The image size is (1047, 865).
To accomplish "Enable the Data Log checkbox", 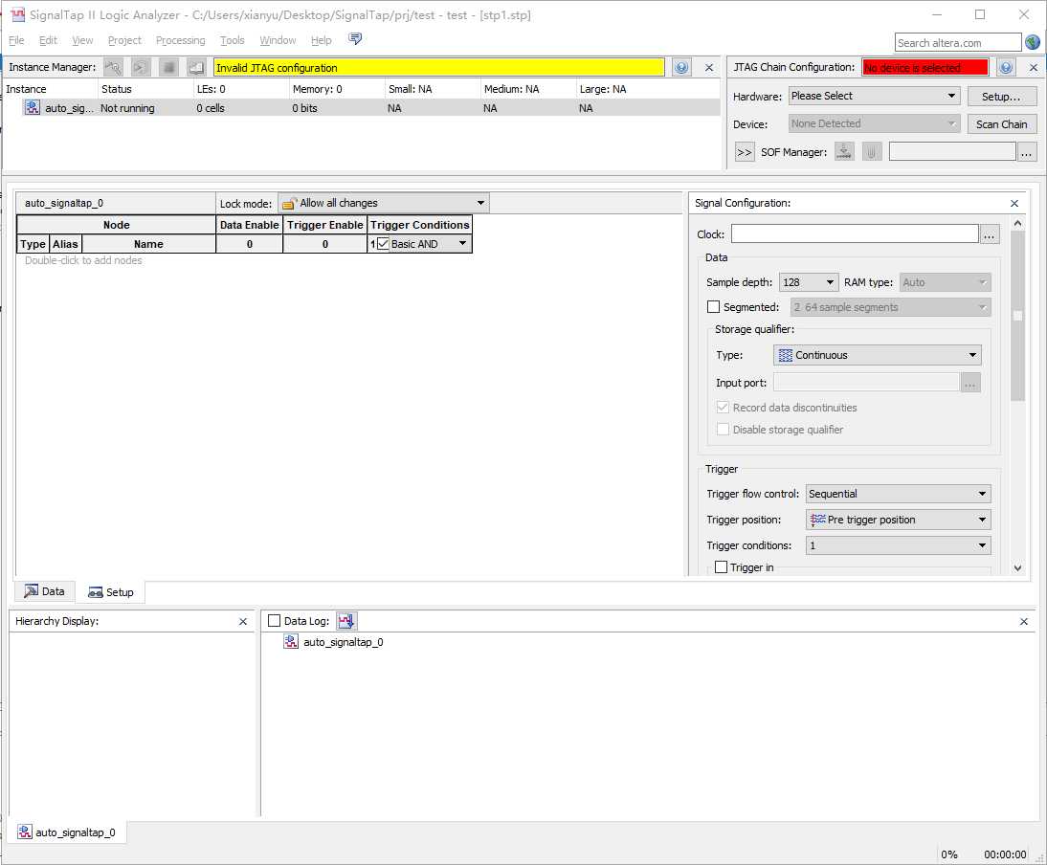I will 274,621.
